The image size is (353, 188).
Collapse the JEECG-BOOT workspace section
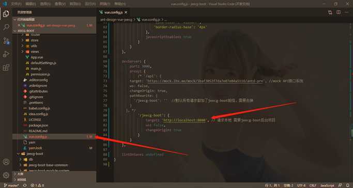point(54,31)
